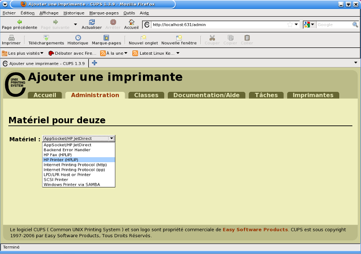Screen dimensions: 361x254
Task: Click the Matériel combo box
Action: click(79, 139)
